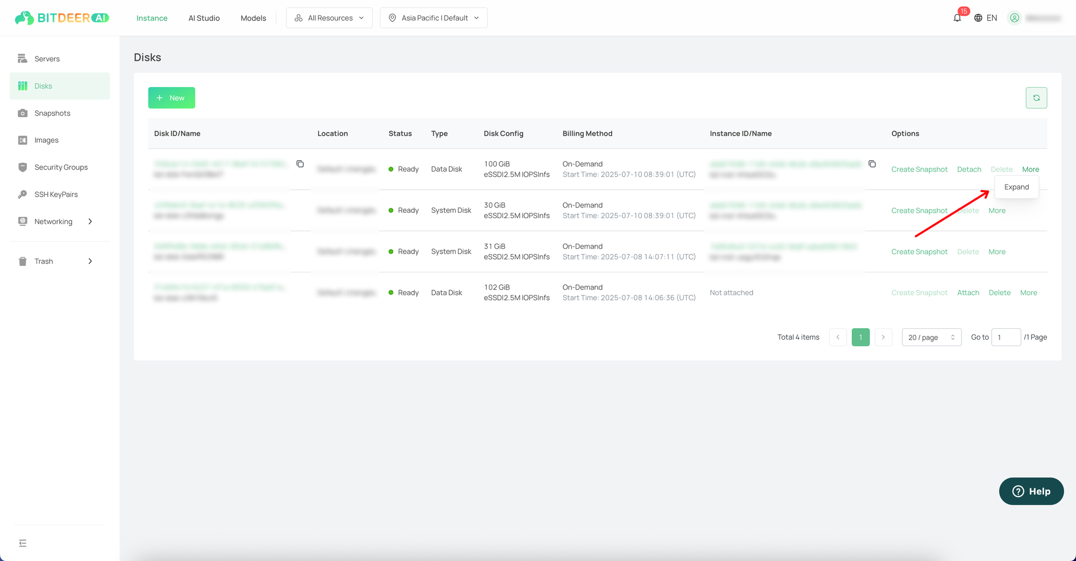The width and height of the screenshot is (1076, 561).
Task: Click the Security Groups shield icon
Action: 23,167
